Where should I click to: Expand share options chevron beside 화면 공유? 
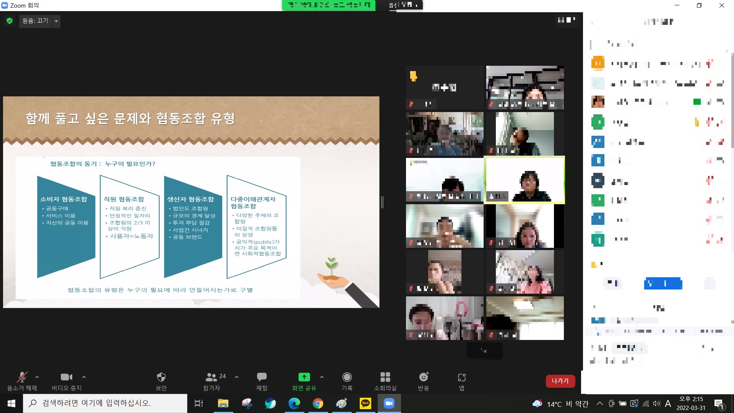(322, 377)
